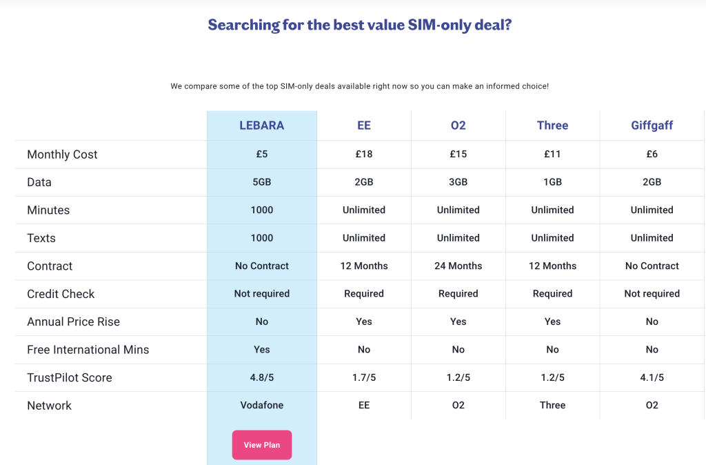Click the TrustPilot Score row label
Viewport: 706px width, 465px height.
coord(69,378)
